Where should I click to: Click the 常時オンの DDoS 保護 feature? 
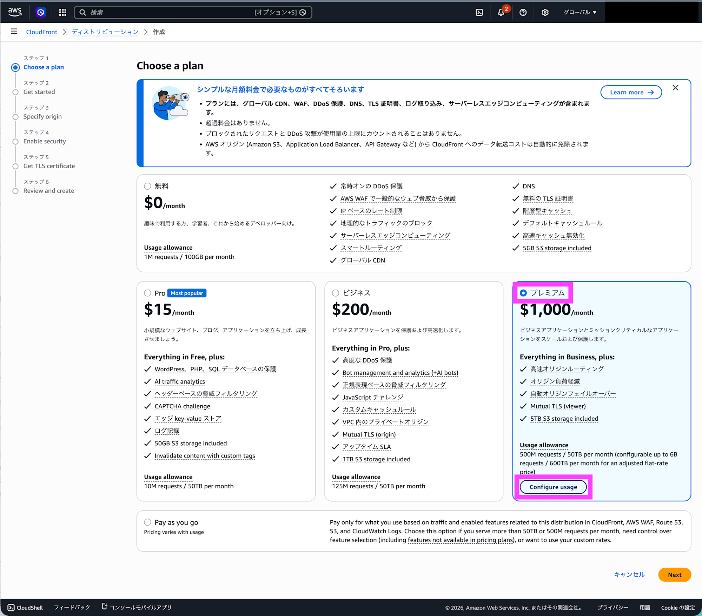(x=371, y=187)
